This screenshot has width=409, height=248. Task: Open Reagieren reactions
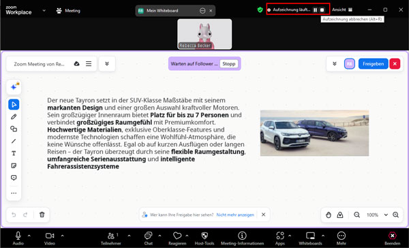coord(177,238)
